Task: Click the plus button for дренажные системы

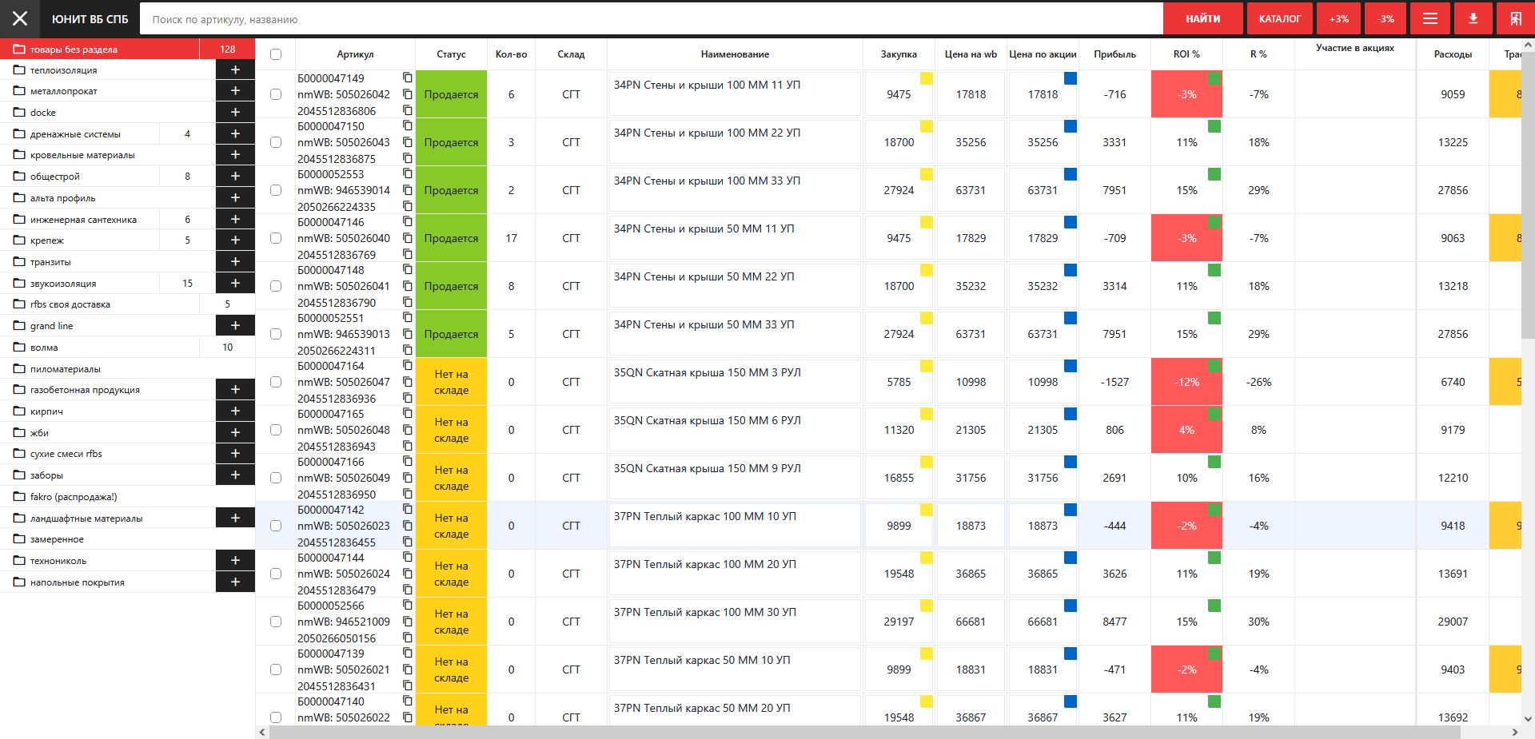Action: click(x=235, y=133)
